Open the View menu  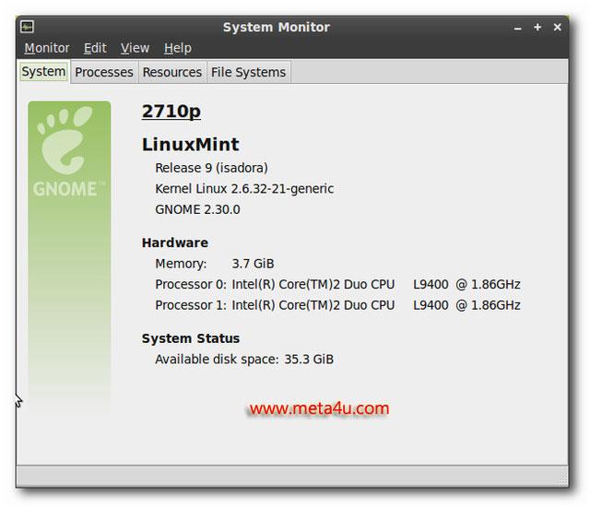(x=136, y=48)
